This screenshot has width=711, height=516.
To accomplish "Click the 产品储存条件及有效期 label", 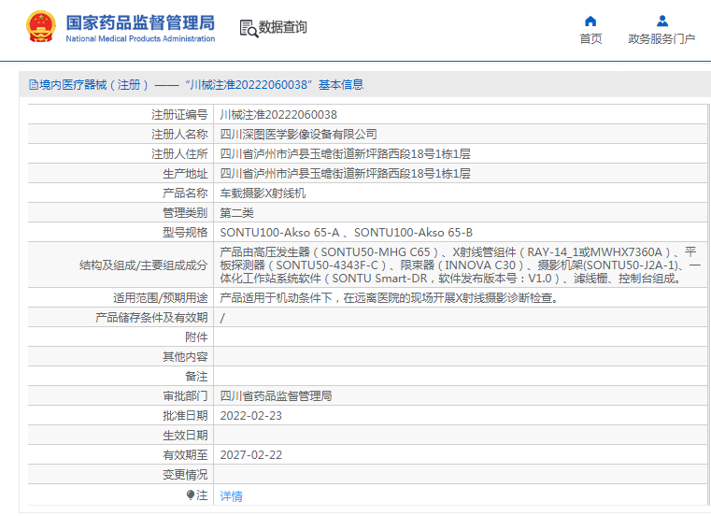I will click(151, 318).
